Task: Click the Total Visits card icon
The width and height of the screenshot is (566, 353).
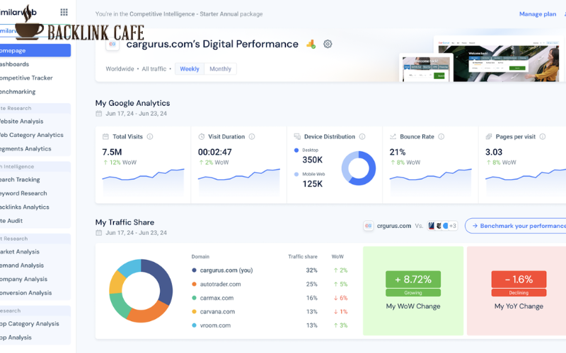Action: [105, 136]
